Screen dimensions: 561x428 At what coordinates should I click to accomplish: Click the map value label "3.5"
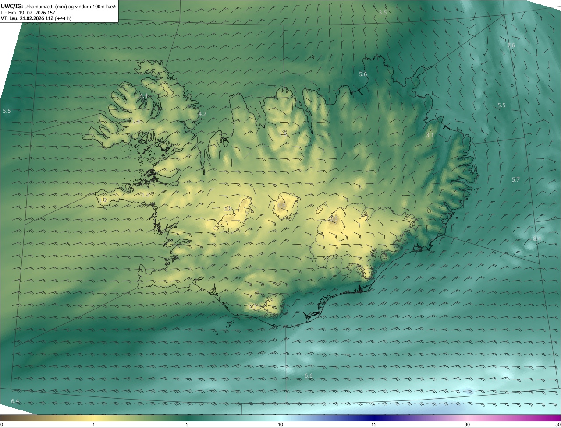[x=383, y=13]
